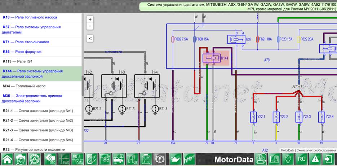Select M35 throttle motor entry

tap(41, 99)
